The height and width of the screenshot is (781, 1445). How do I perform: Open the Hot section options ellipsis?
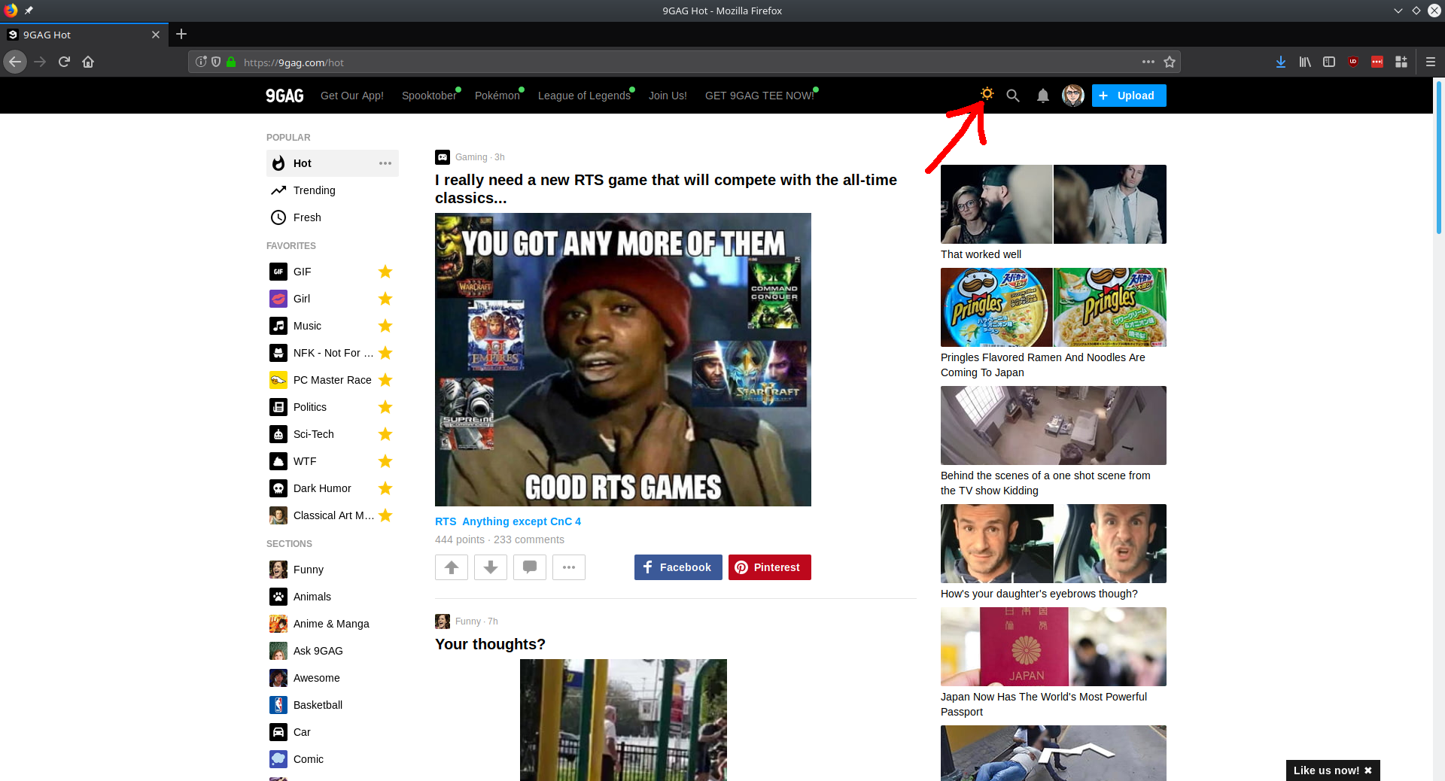(x=385, y=163)
